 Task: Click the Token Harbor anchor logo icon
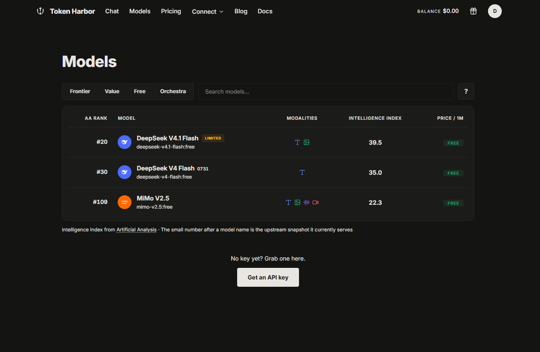[x=40, y=11]
